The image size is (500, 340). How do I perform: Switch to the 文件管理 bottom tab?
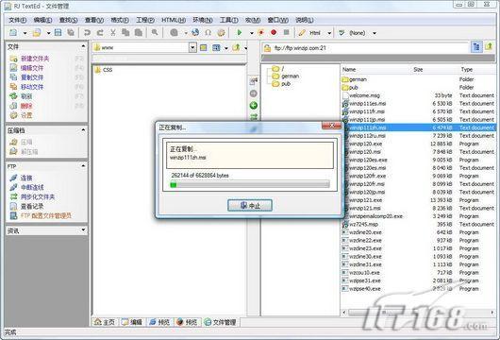(221, 322)
